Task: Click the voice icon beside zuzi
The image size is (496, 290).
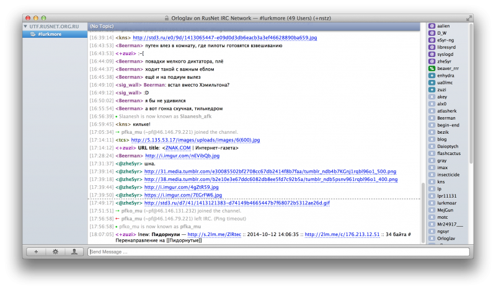Action: coord(432,89)
